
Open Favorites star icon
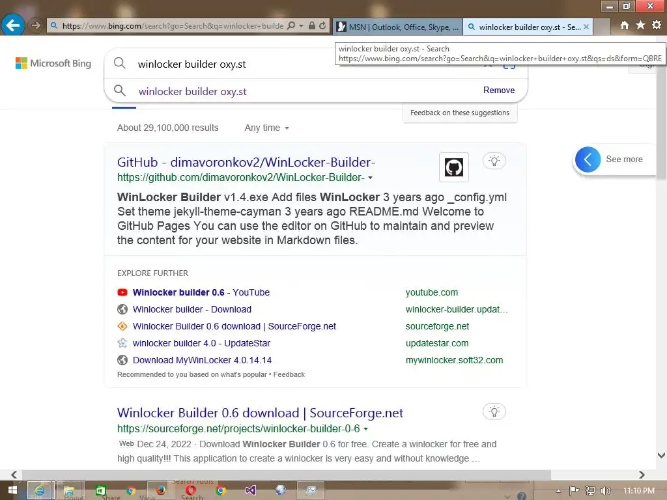click(x=641, y=25)
